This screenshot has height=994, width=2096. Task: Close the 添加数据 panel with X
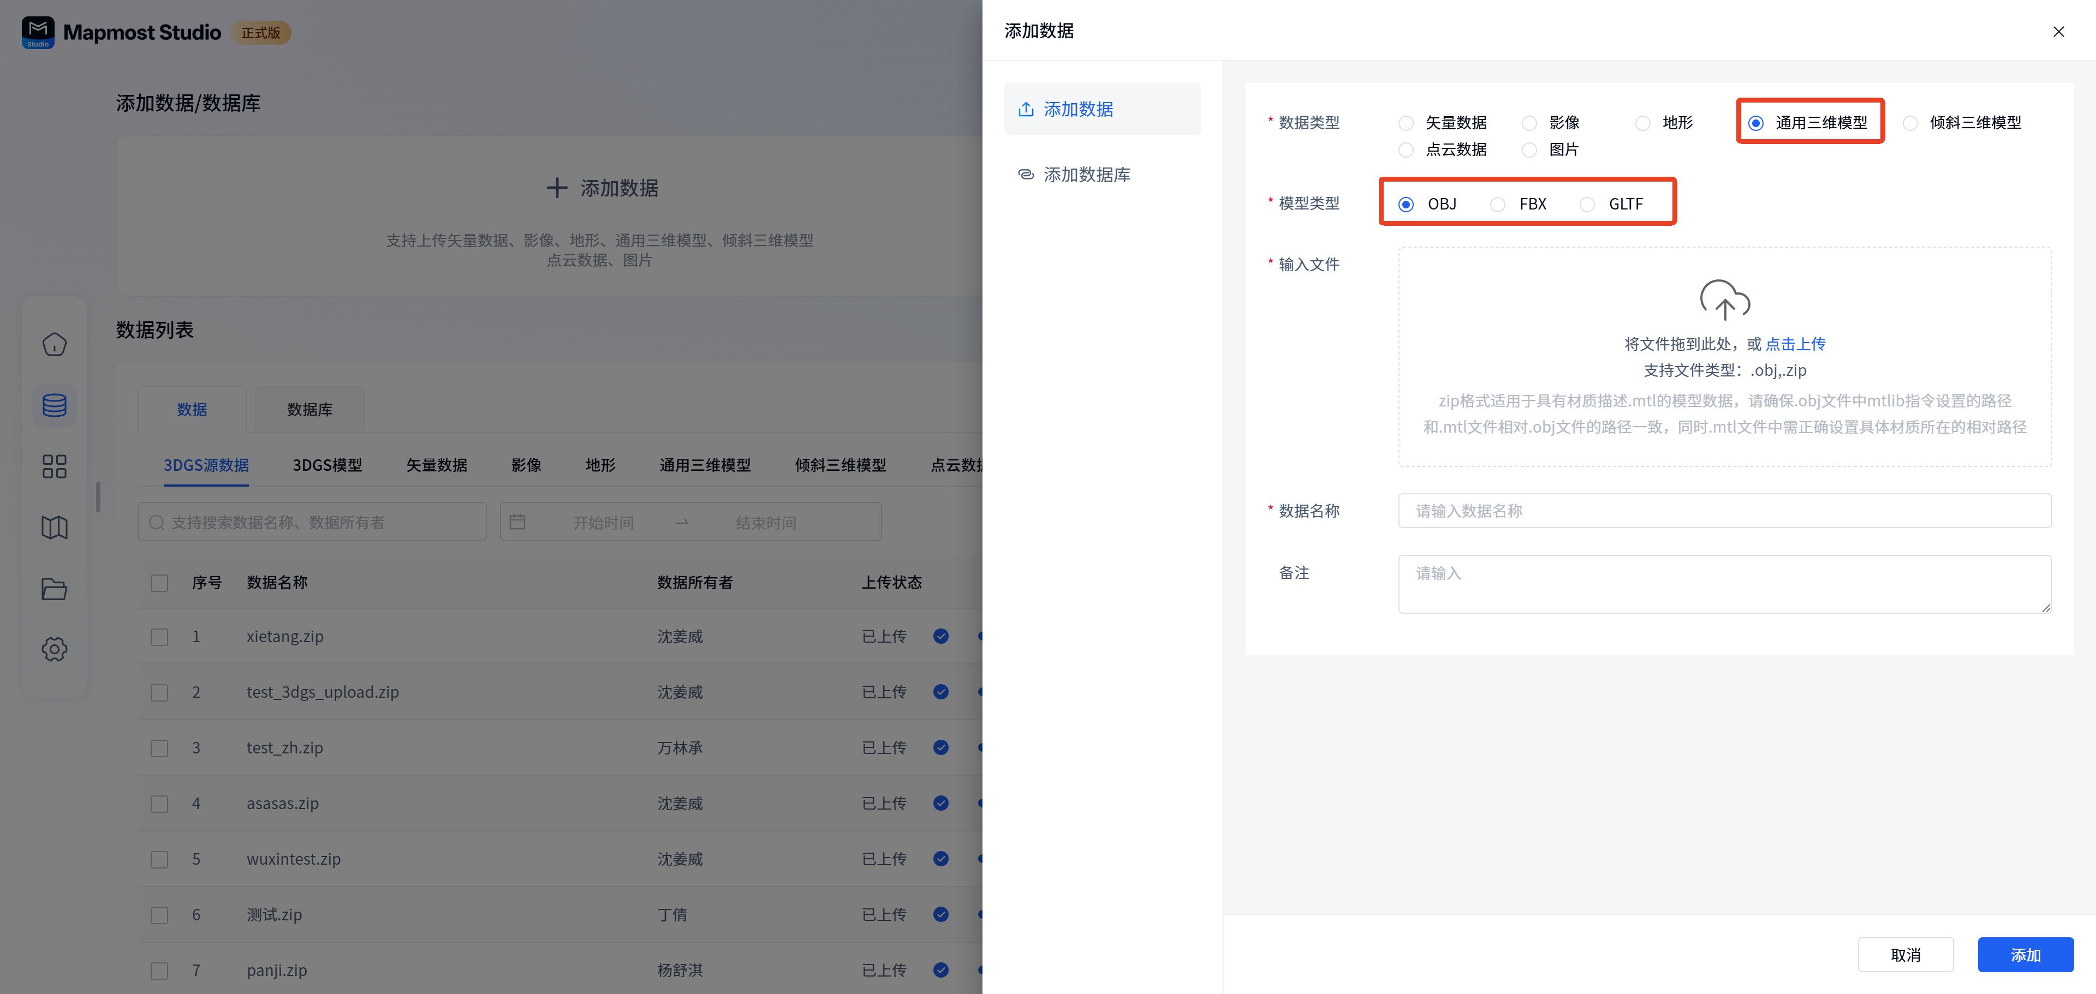point(2058,32)
